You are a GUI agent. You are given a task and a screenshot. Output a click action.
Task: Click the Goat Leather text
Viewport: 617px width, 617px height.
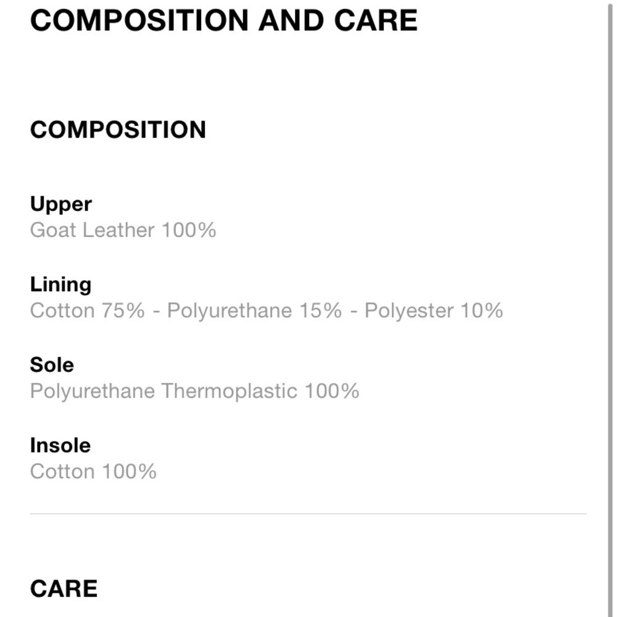tap(93, 231)
